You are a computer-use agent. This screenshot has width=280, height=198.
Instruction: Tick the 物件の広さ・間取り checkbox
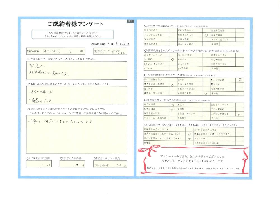click(172, 84)
